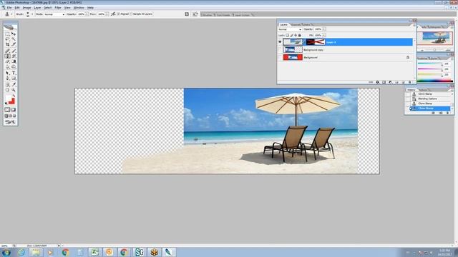Viewport: 458px width, 257px height.
Task: Click the Navigator panel image thumbnail
Action: coord(435,38)
